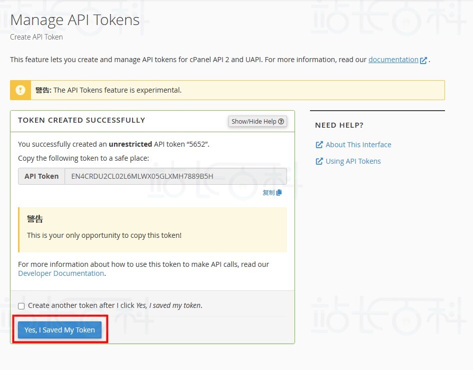Viewport: 473px width, 370px height.
Task: Tick the 'Create another token' checkbox
Action: click(x=21, y=306)
